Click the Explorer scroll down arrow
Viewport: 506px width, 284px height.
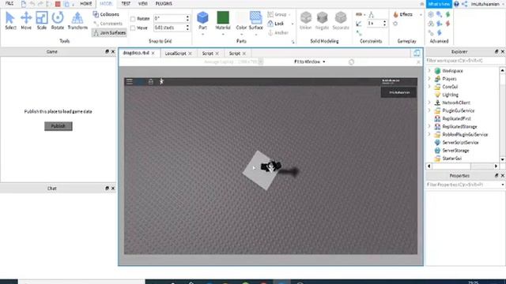coord(503,159)
